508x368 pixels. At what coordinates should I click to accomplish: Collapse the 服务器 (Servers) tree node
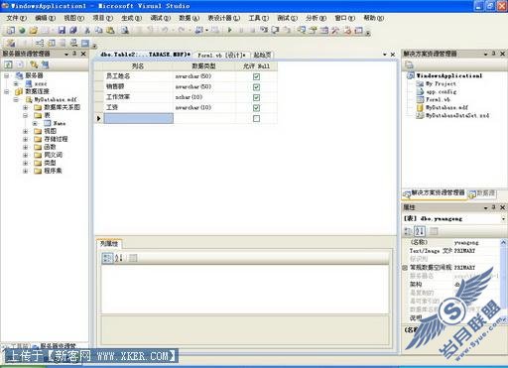[x=7, y=75]
